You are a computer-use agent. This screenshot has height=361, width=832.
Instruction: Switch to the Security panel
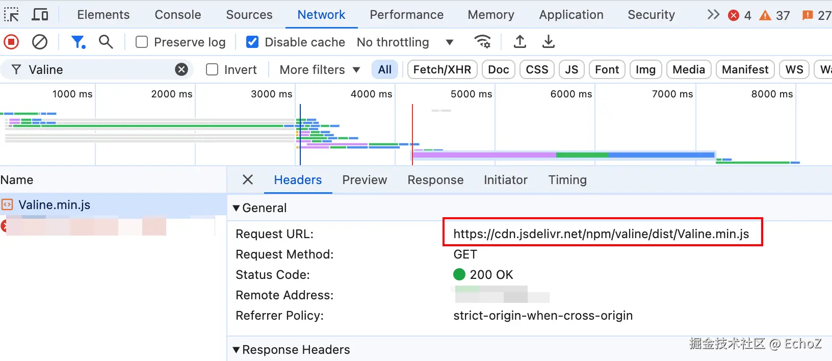pyautogui.click(x=651, y=15)
